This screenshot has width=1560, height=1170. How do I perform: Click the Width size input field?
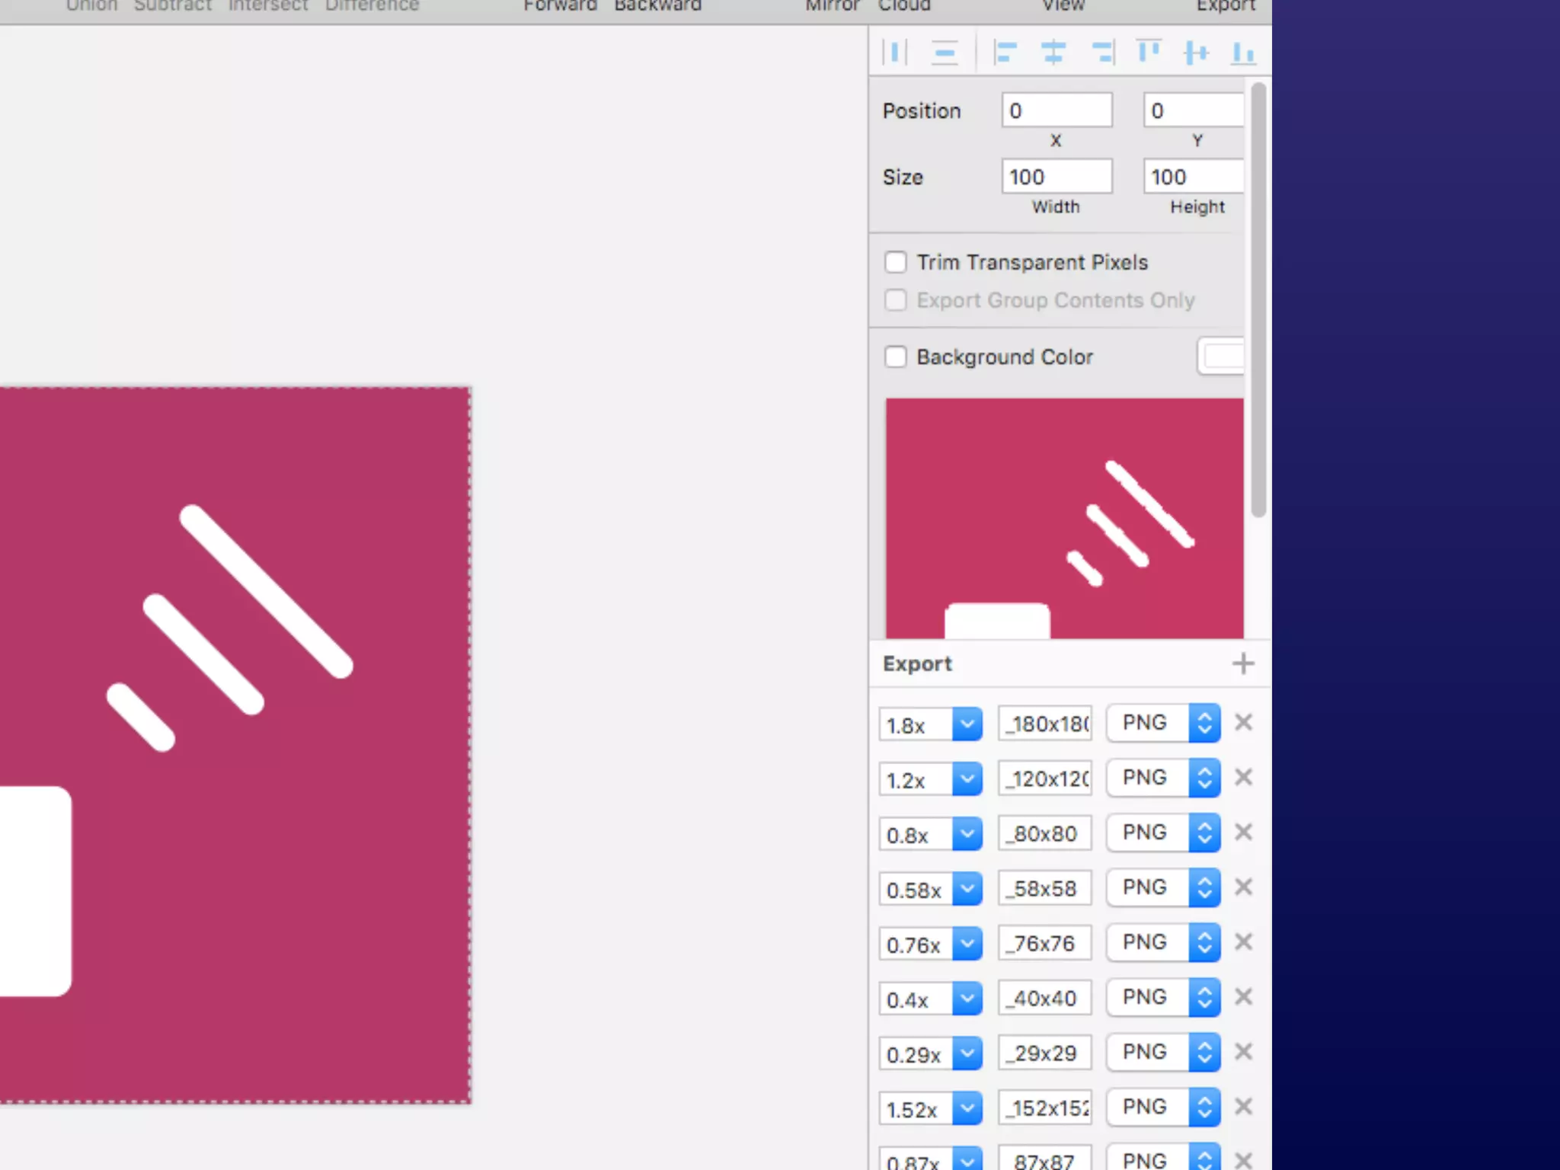pos(1057,177)
